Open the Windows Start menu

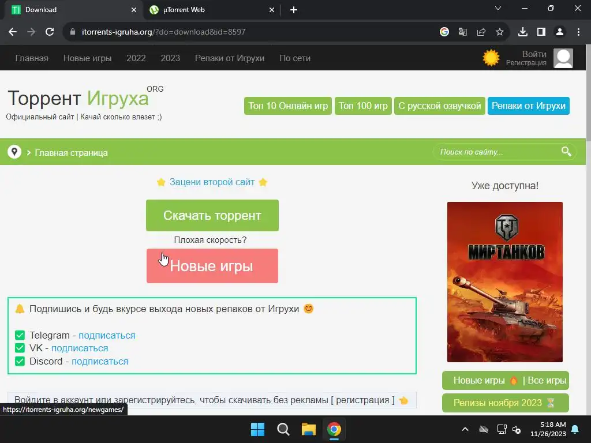[x=258, y=429]
